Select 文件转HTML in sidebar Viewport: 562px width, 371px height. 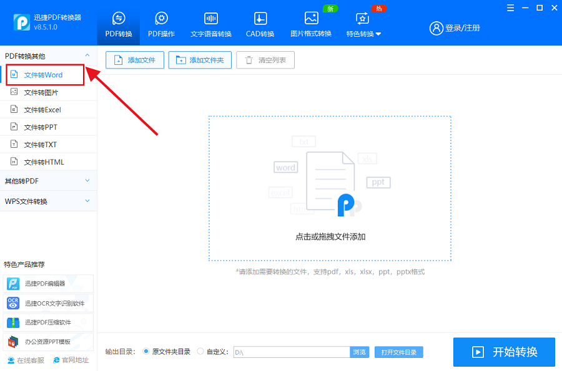coord(48,161)
